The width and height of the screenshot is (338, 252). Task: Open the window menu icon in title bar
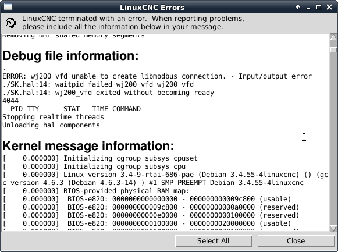click(8, 7)
